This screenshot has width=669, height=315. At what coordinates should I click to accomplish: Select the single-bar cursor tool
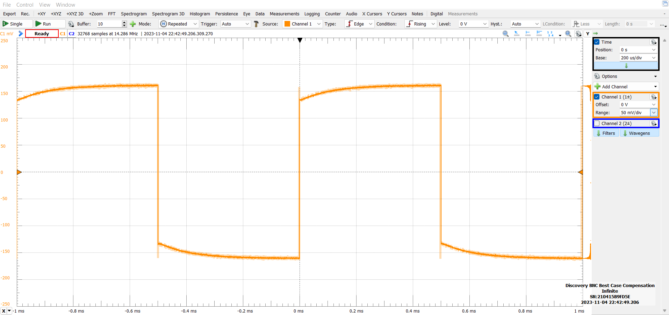[x=528, y=34]
